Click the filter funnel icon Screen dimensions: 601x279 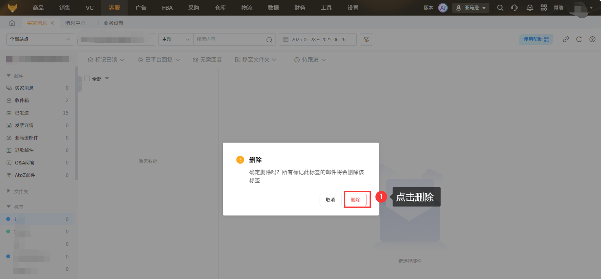click(366, 39)
